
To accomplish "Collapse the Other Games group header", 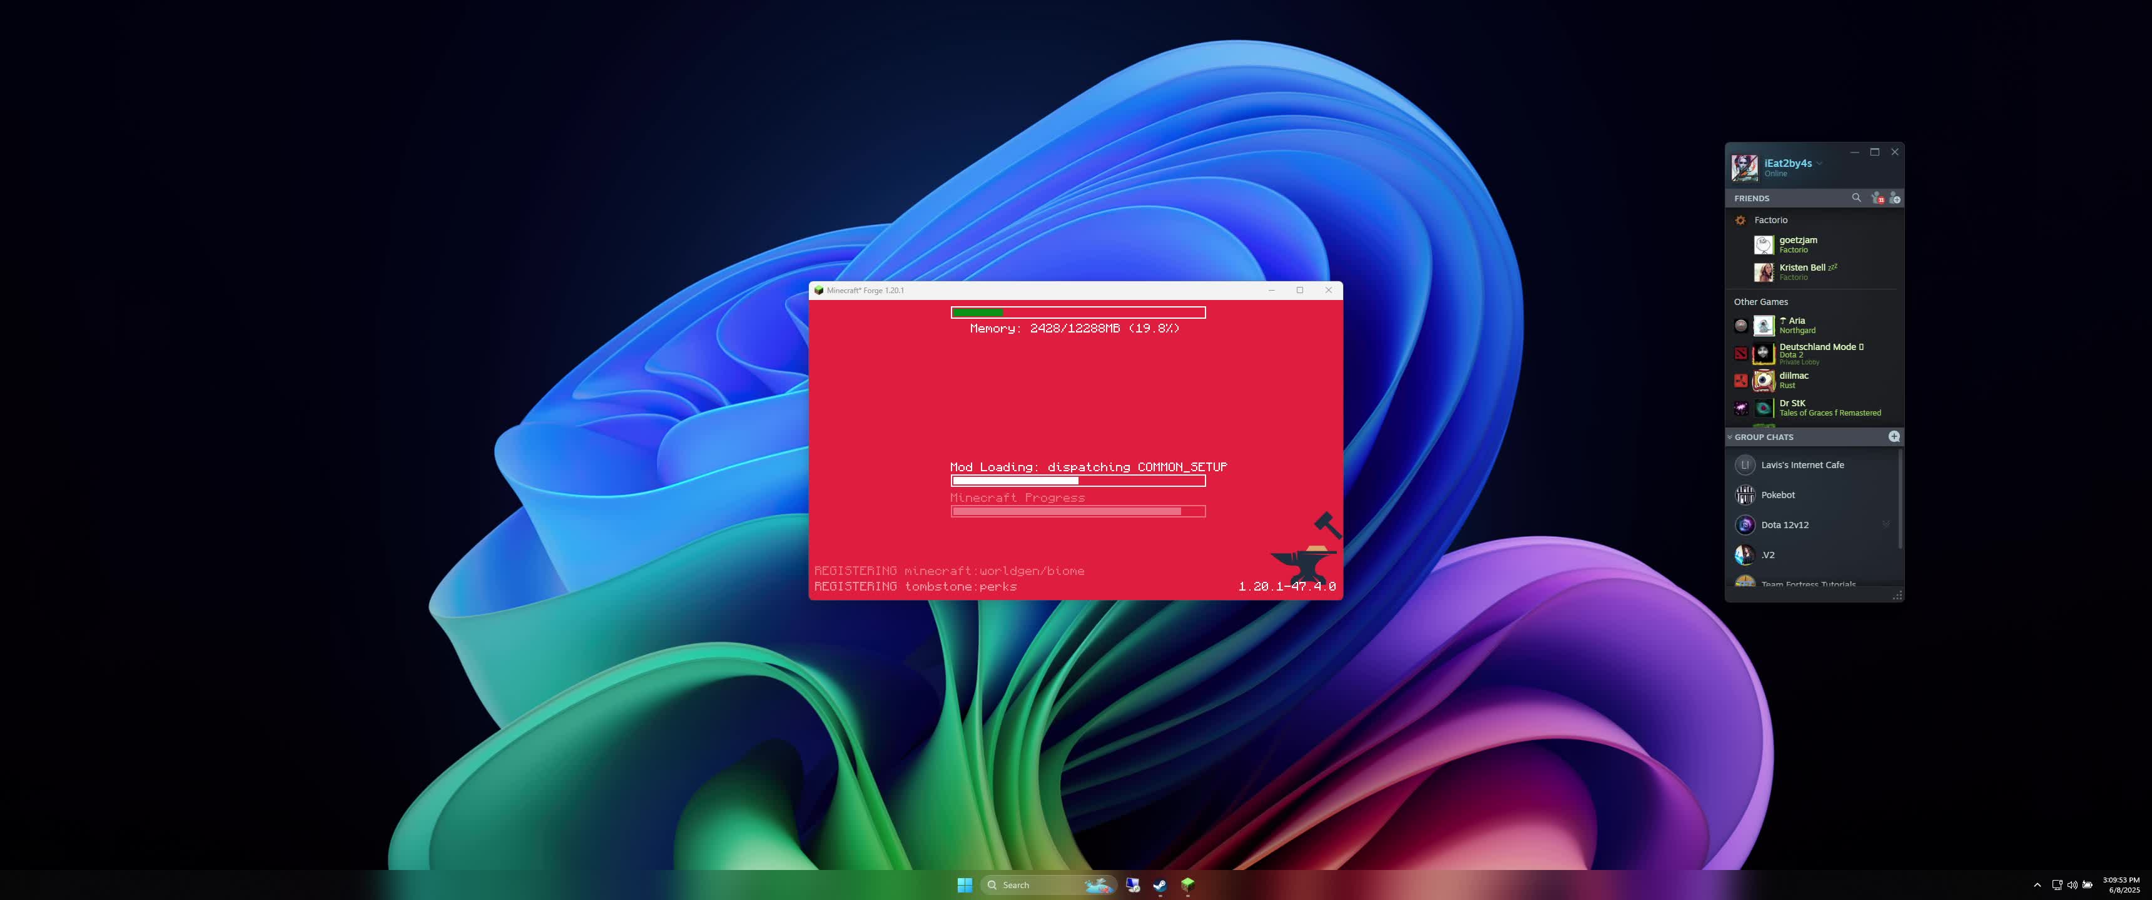I will click(1761, 302).
